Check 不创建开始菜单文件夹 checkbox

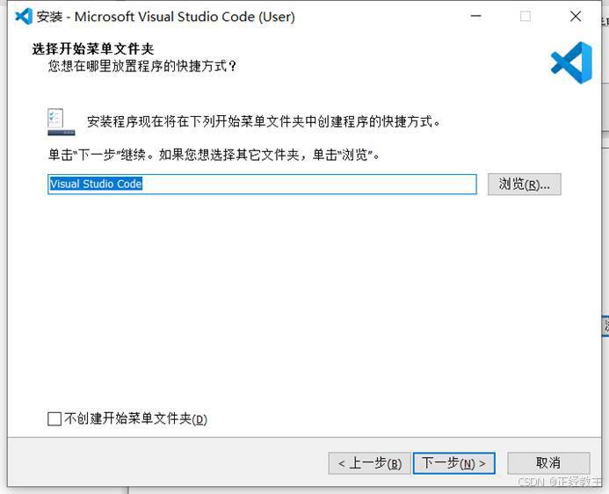[x=54, y=419]
